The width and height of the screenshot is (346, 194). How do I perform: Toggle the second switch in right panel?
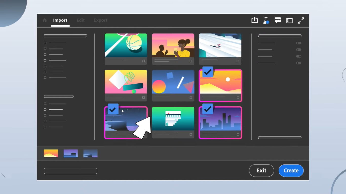click(x=299, y=50)
